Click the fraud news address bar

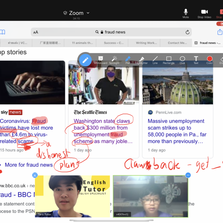coord(111,32)
